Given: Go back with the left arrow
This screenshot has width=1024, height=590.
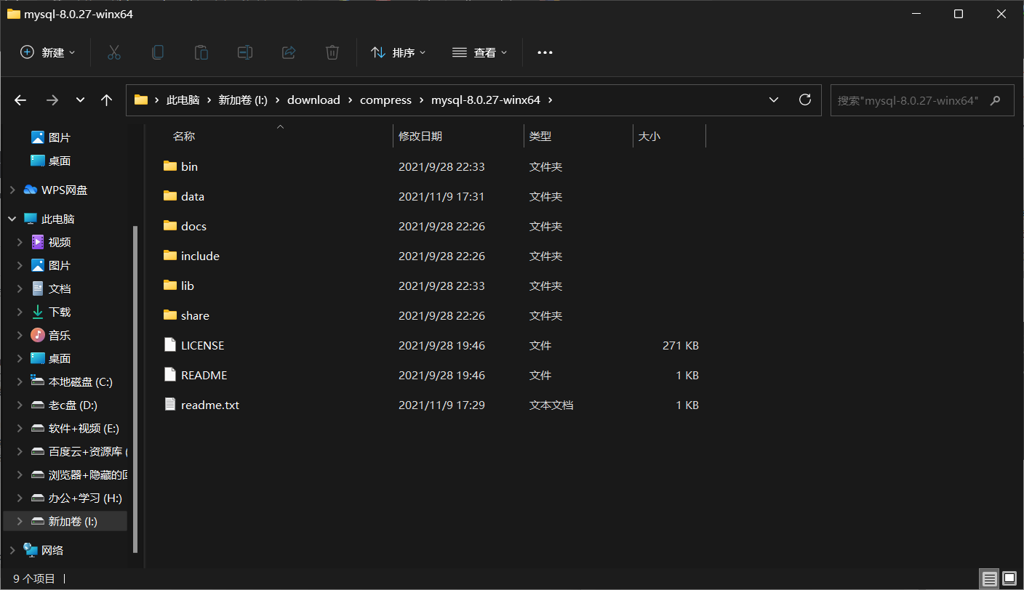Looking at the screenshot, I should click(x=20, y=100).
